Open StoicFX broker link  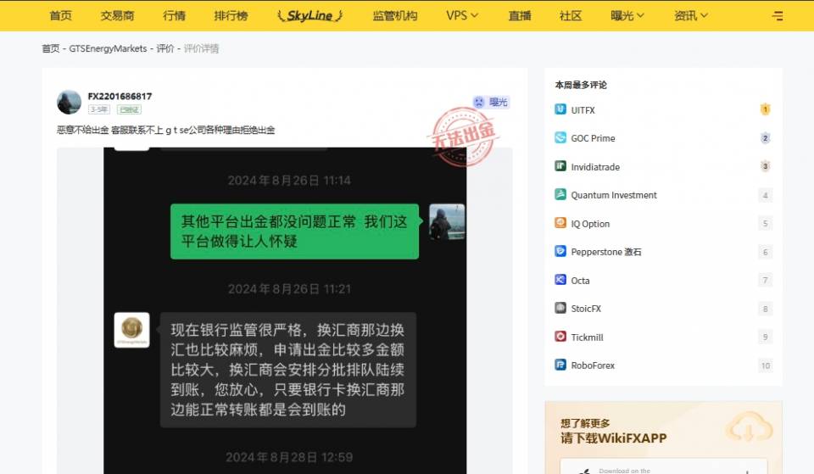pos(586,309)
